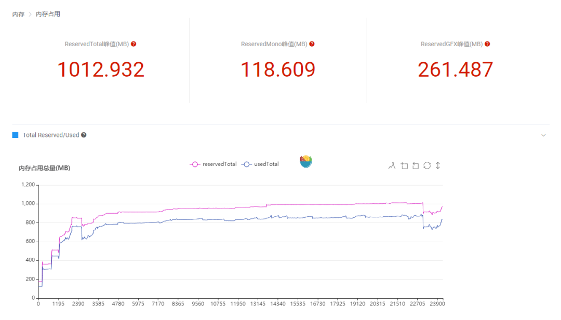Click help icon beside ReservedGFX峰值(MB)
The image size is (561, 320).
tap(487, 44)
